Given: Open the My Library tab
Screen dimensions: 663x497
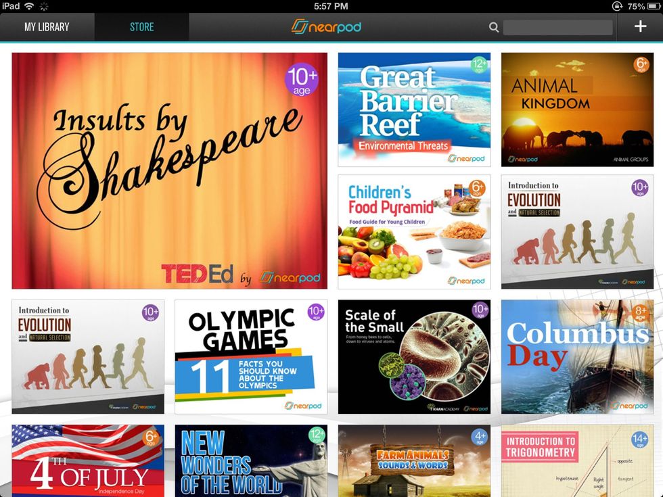Looking at the screenshot, I should tap(47, 27).
